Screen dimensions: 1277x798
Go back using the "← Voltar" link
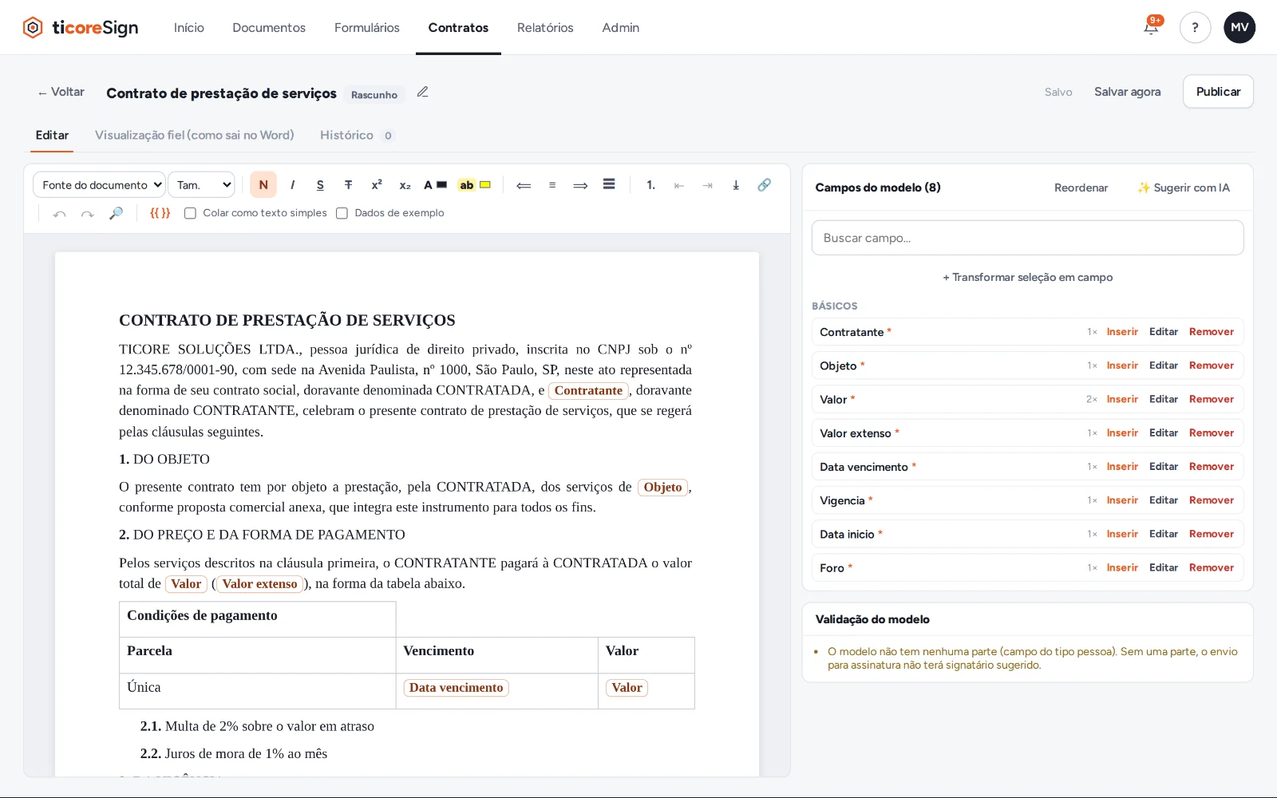coord(61,93)
